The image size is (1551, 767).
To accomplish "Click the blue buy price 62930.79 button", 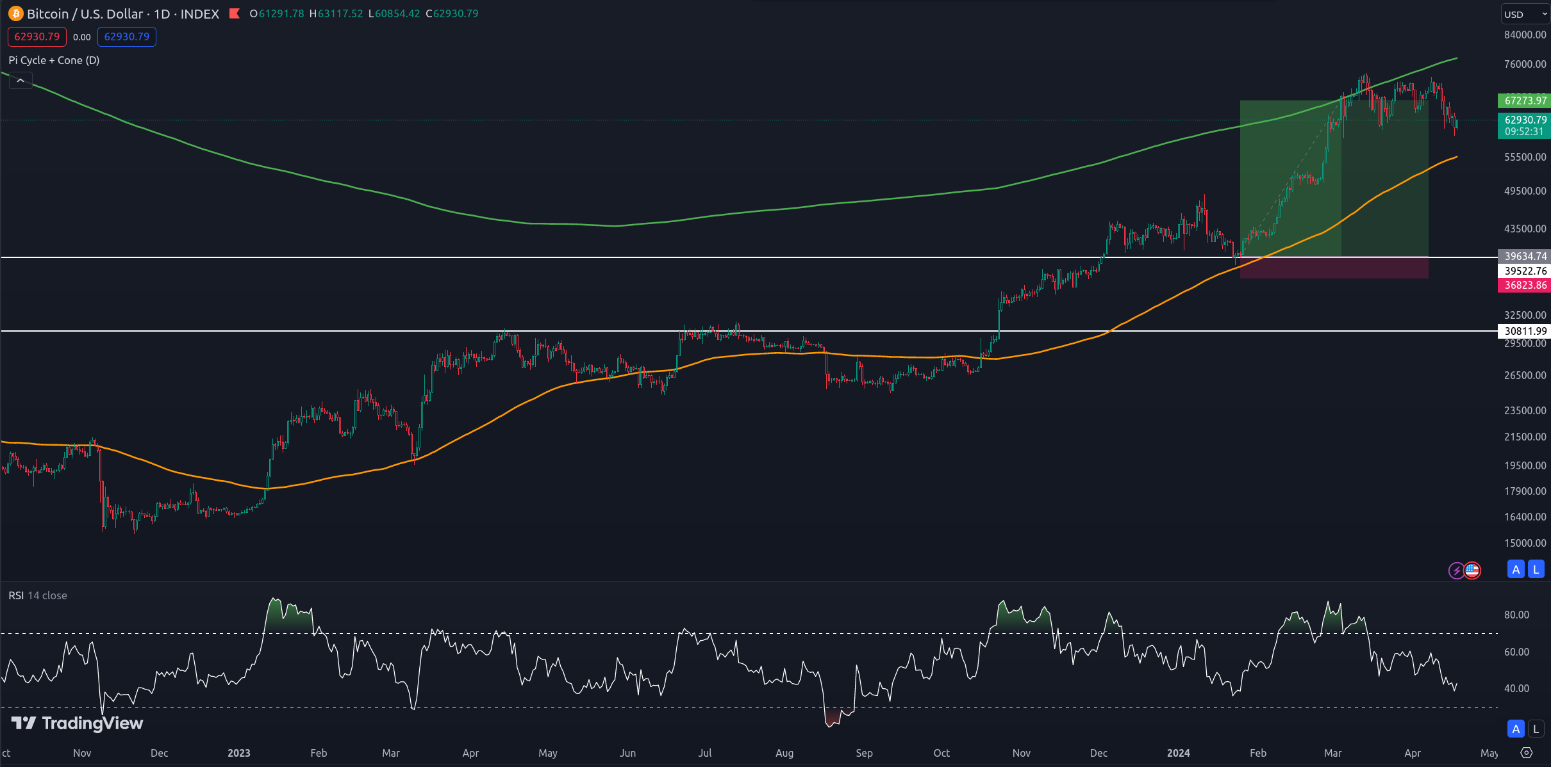I will coord(126,37).
